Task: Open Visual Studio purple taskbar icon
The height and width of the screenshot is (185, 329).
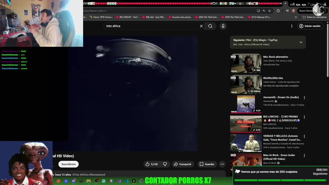Action: 119,181
